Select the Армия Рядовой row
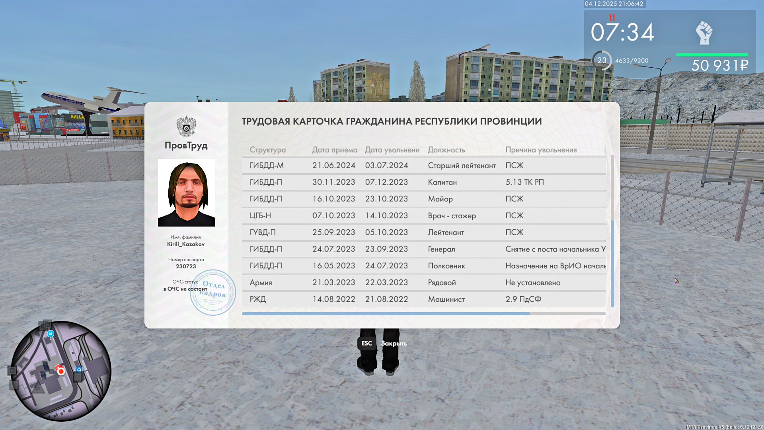Image resolution: width=764 pixels, height=430 pixels. pos(423,283)
